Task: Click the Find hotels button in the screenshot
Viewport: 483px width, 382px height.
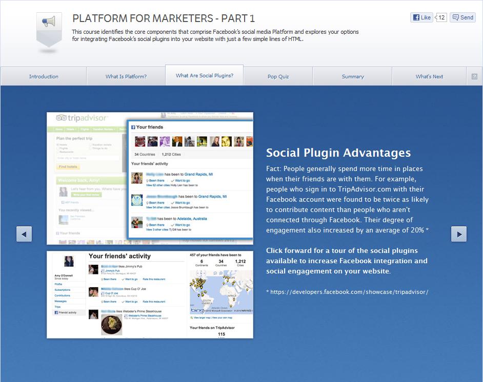Action: point(68,167)
